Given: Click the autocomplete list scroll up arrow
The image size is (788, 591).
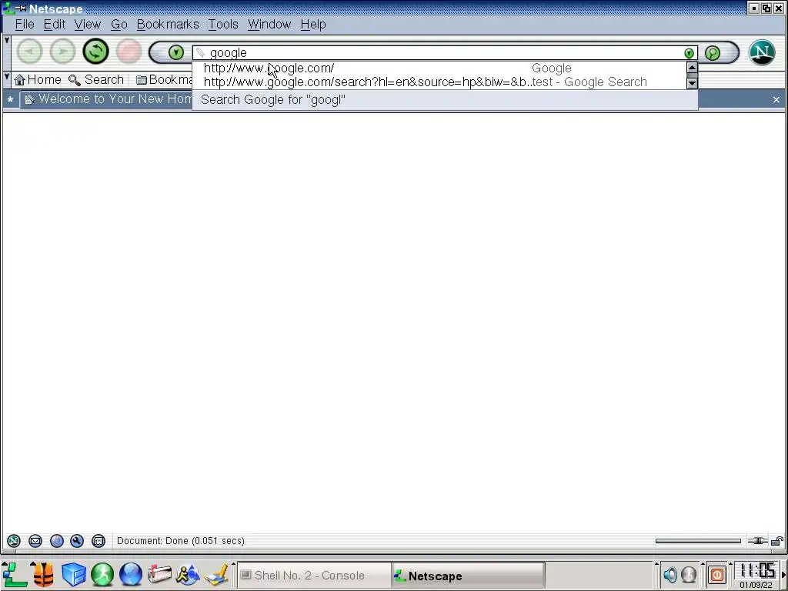Looking at the screenshot, I should (692, 68).
